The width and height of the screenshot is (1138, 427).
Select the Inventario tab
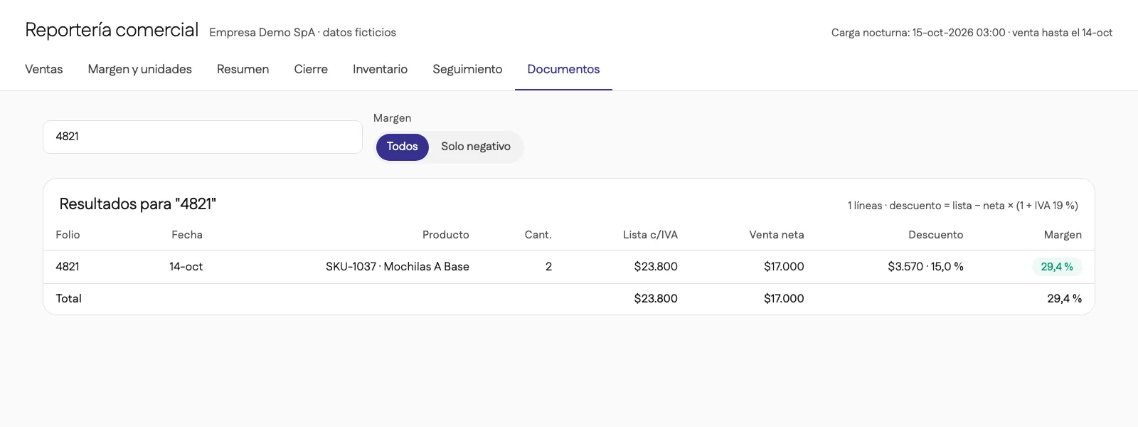coord(380,69)
